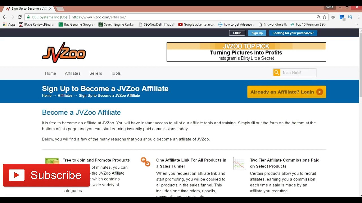Screen dimensions: 362x203
Task: Click the chain link affiliate icon
Action: 145,162
